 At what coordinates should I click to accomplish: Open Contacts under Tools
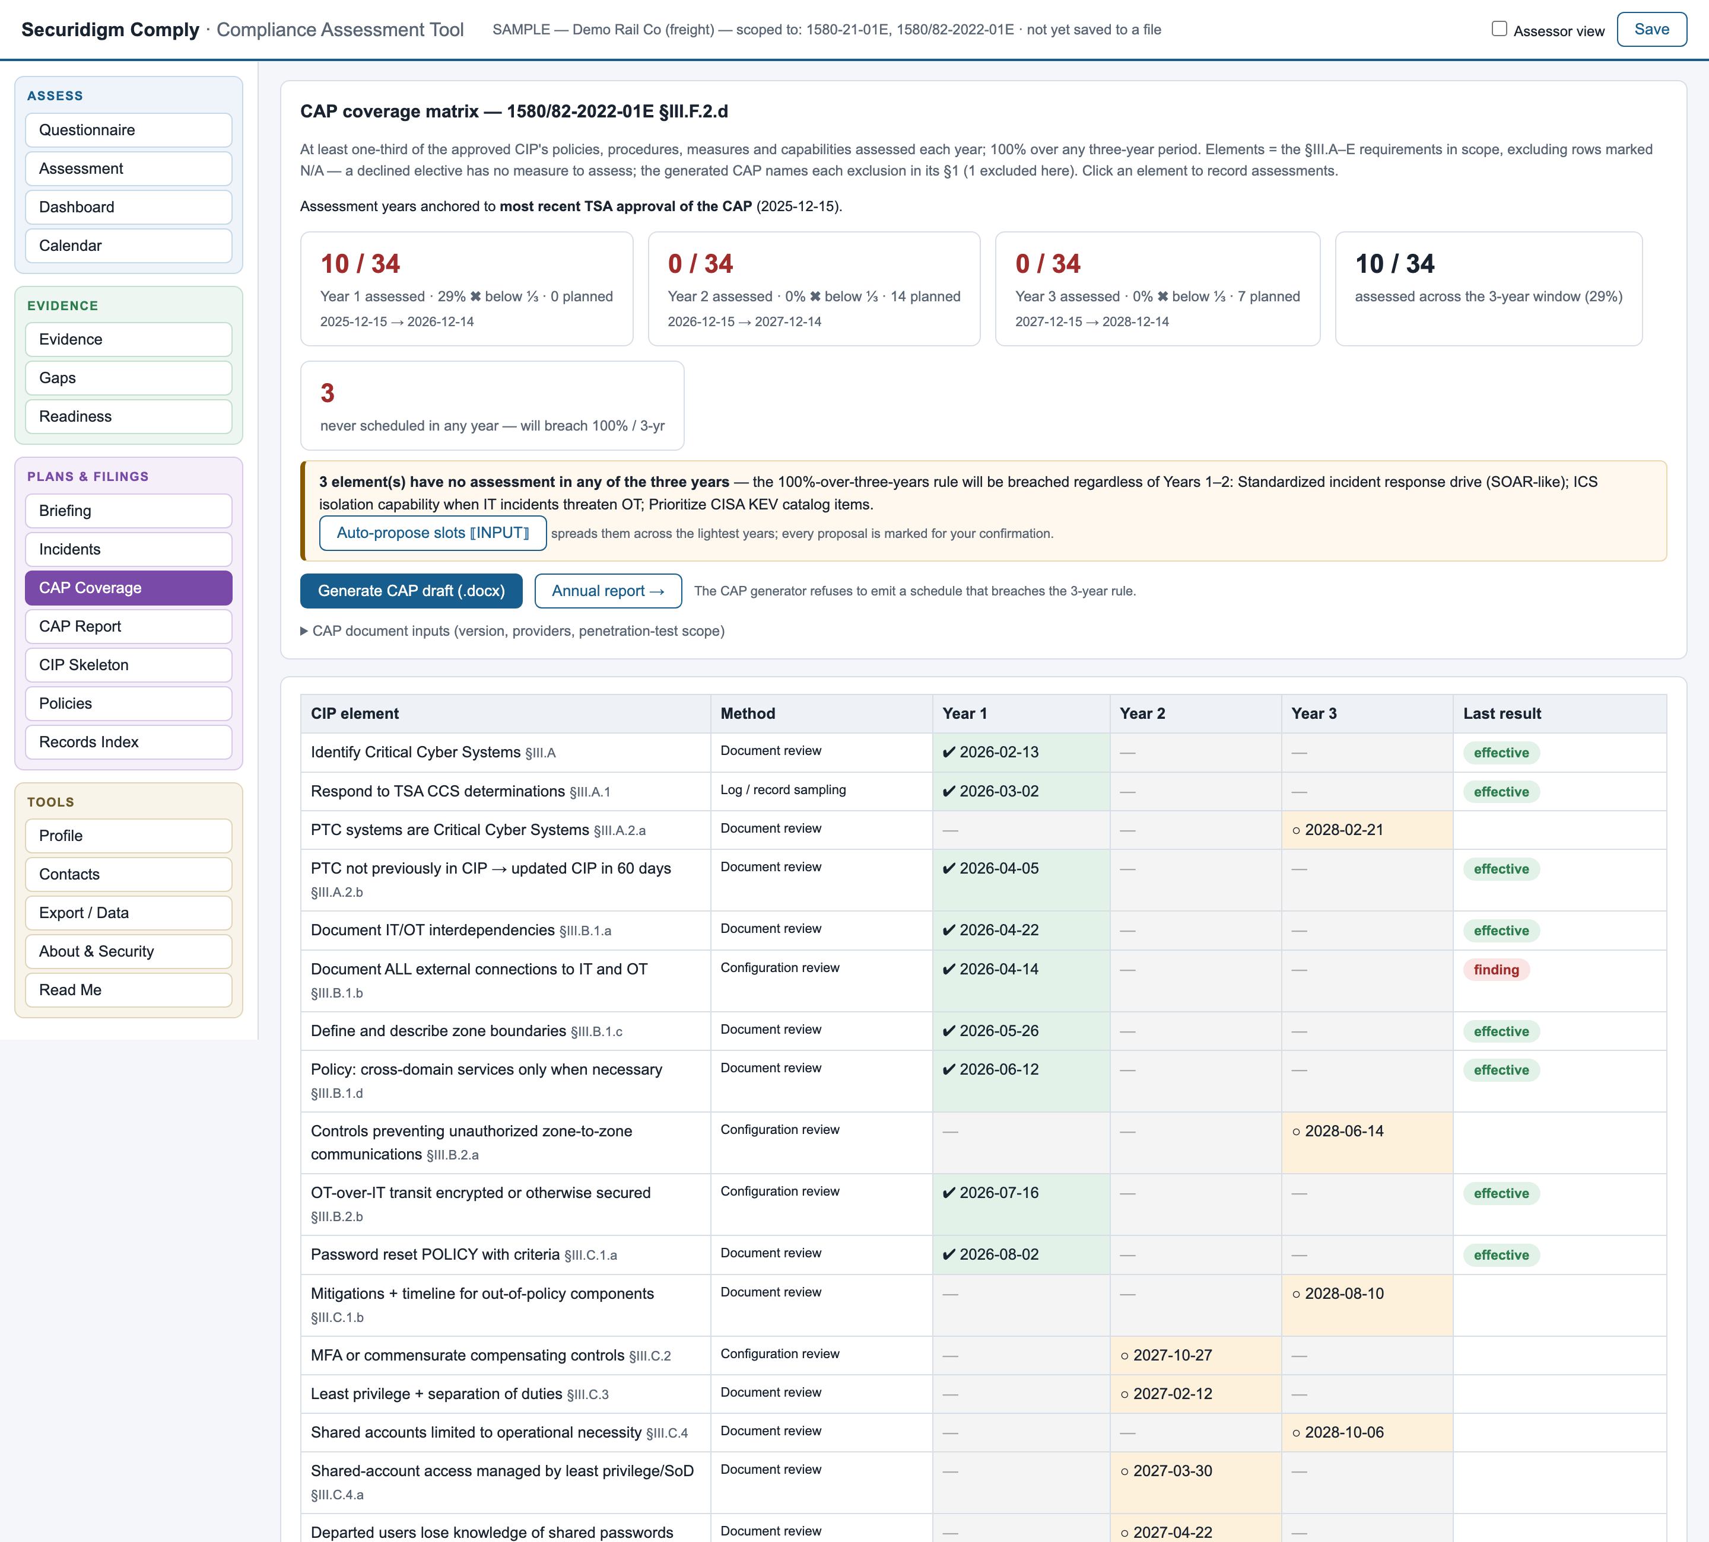click(x=129, y=874)
